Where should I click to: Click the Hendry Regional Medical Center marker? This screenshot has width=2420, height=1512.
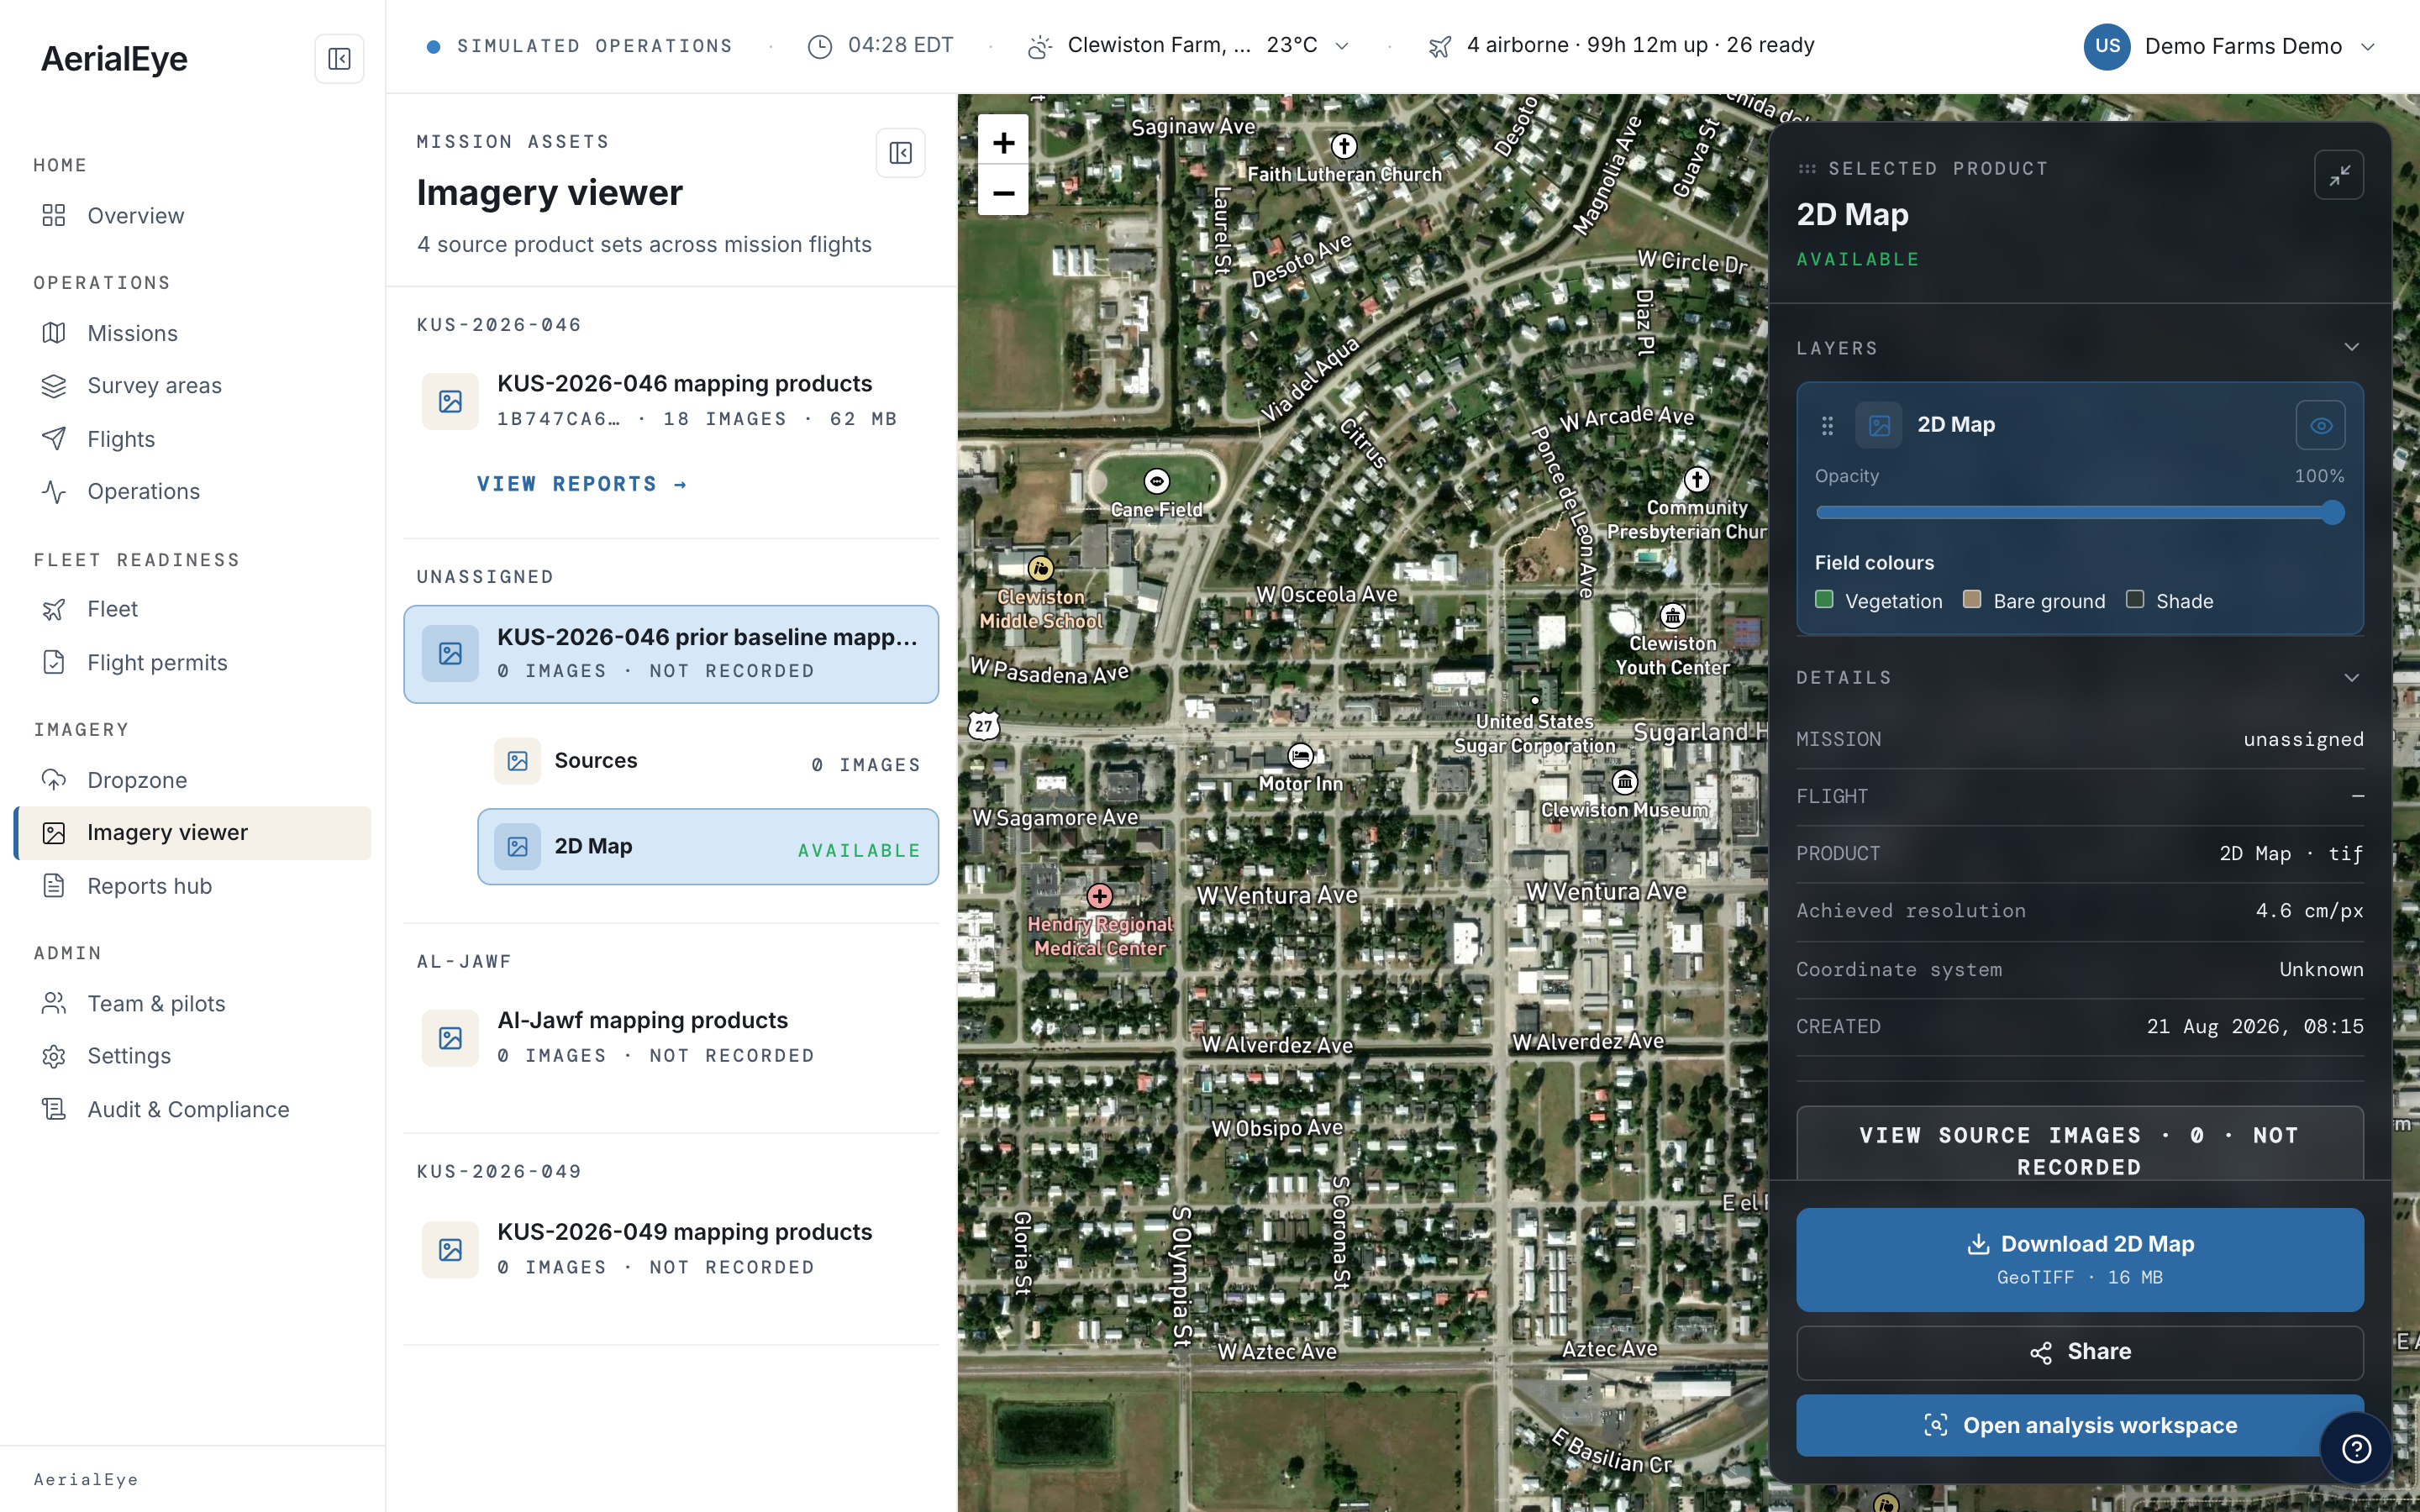[1099, 896]
